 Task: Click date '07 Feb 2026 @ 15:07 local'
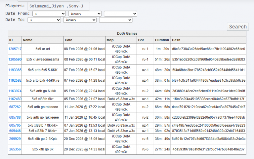click(85, 70)
